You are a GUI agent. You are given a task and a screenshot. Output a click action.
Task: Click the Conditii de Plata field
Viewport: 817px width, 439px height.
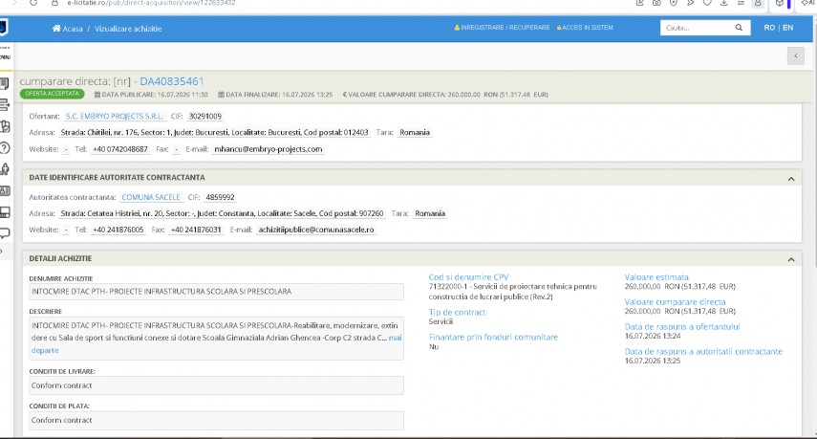click(216, 420)
